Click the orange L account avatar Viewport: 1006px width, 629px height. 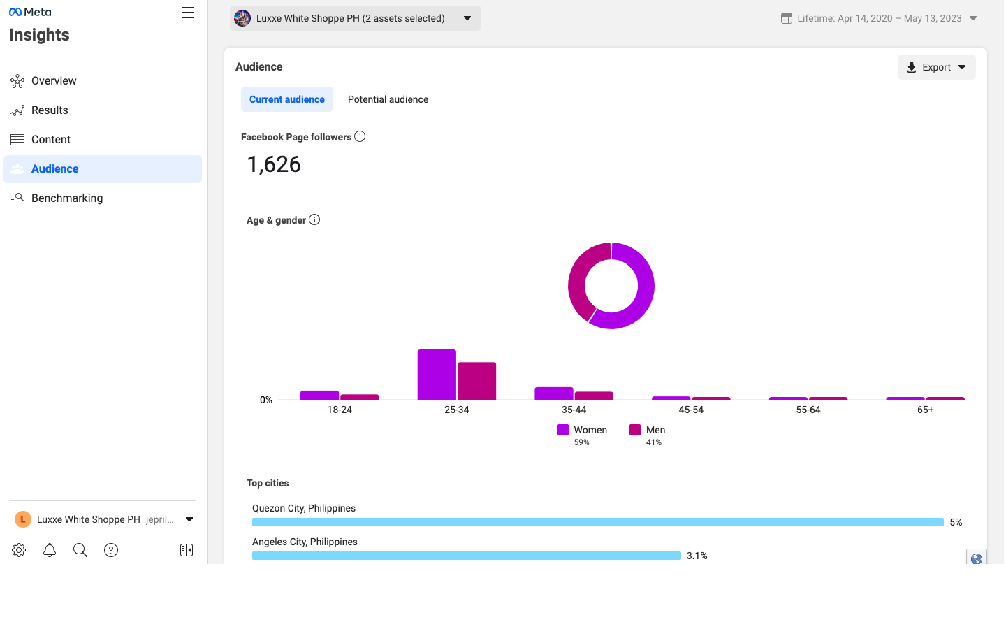point(23,519)
